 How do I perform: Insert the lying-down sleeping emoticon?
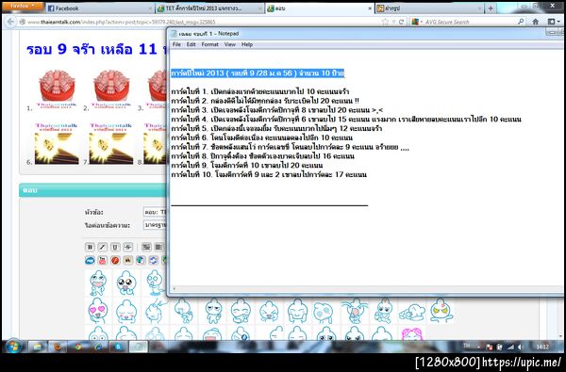tap(412, 312)
